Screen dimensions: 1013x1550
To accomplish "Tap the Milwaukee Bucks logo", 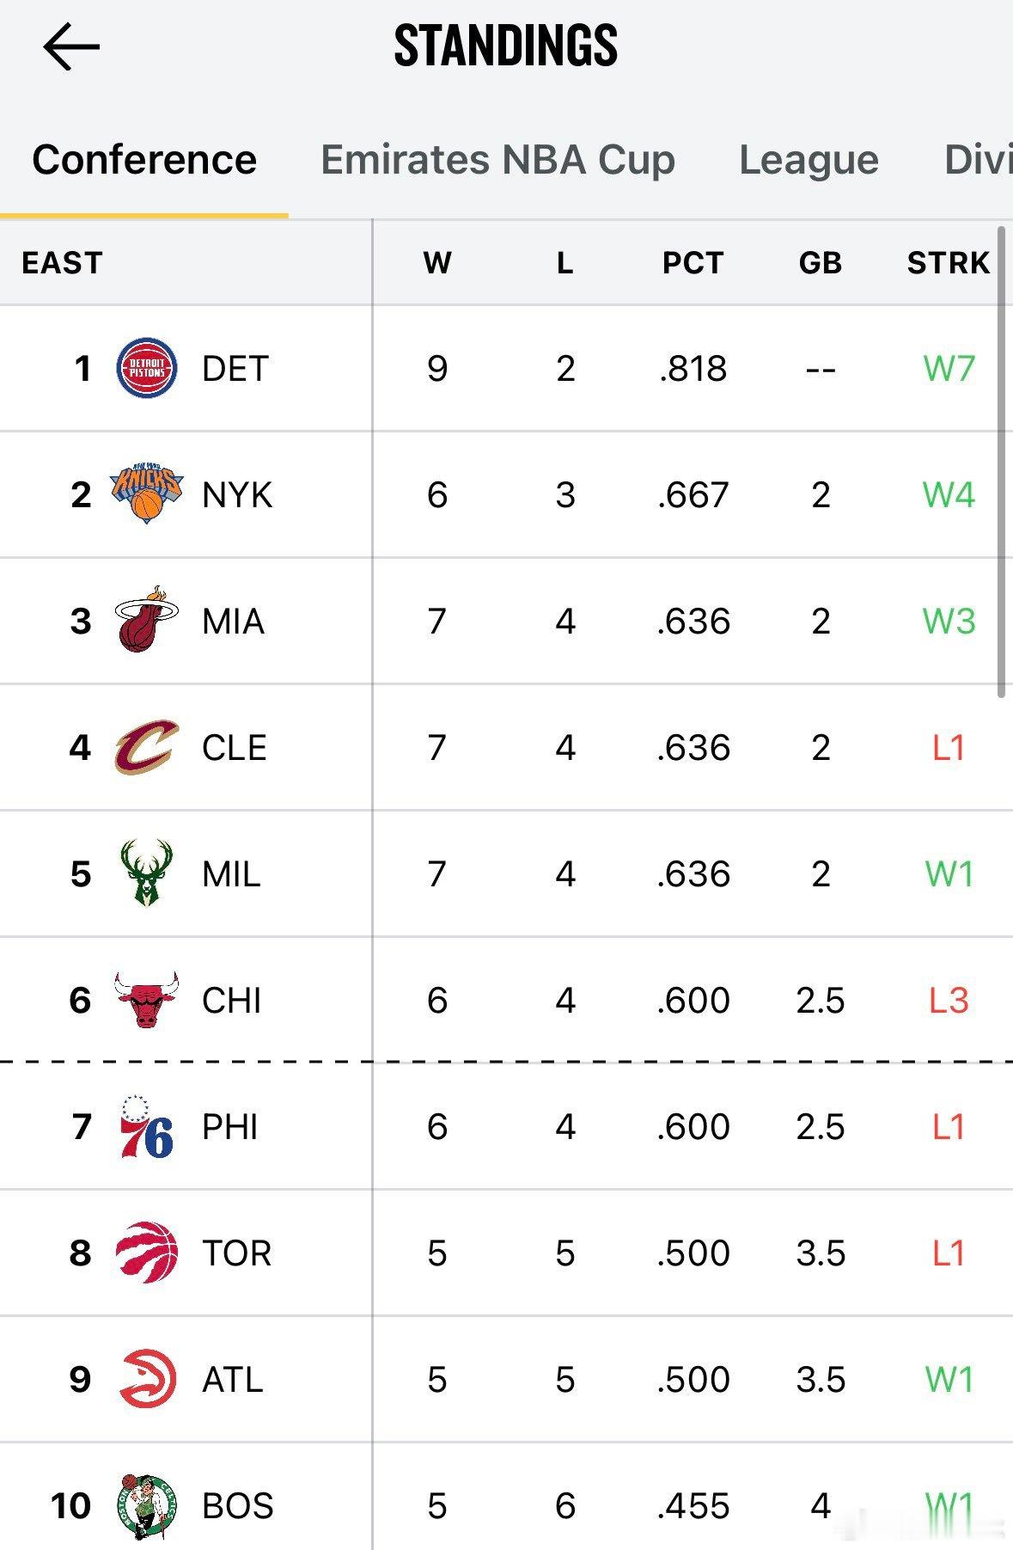I will point(147,873).
